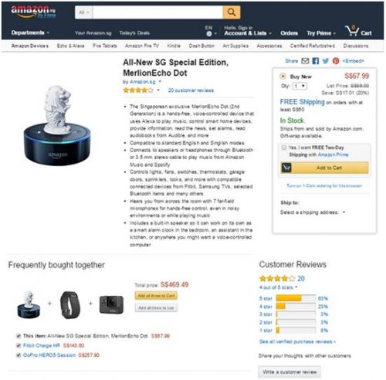Image resolution: width=386 pixels, height=380 pixels.
Task: Open the 20 customer reviews link
Action: click(x=191, y=90)
